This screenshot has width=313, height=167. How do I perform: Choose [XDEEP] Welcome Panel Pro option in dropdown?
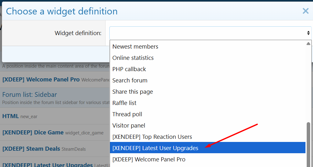click(x=149, y=159)
